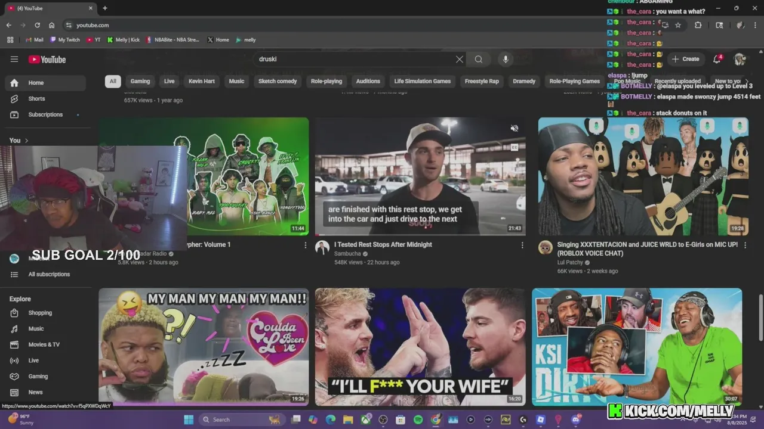Open the notifications bell
Viewport: 764px width, 429px height.
click(717, 59)
